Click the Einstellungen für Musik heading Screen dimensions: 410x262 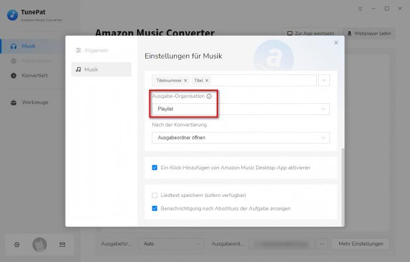[183, 56]
